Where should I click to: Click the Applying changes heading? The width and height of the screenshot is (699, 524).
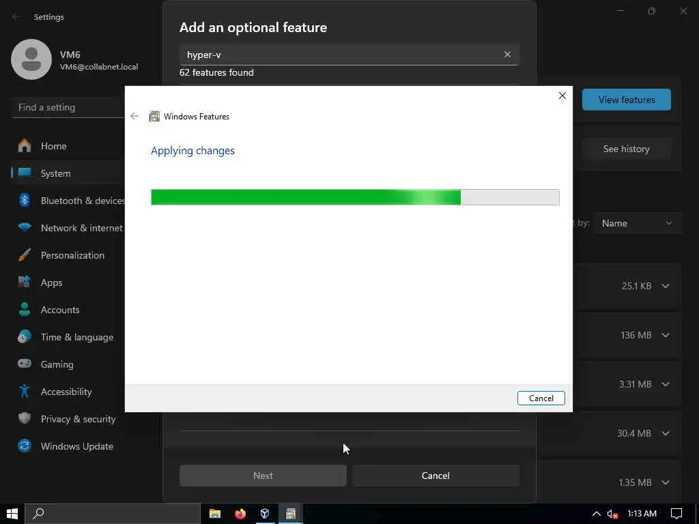click(x=192, y=151)
